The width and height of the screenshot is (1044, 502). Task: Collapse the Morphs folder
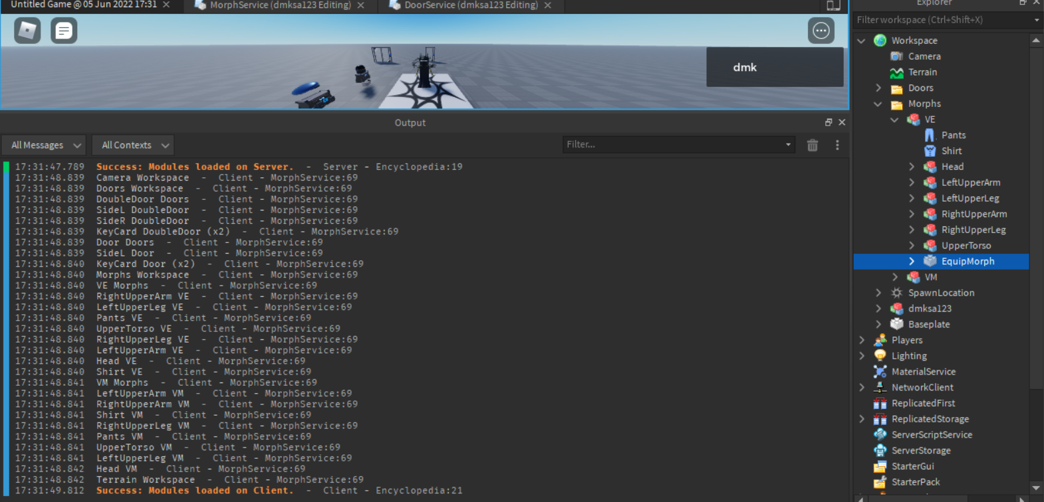(878, 104)
